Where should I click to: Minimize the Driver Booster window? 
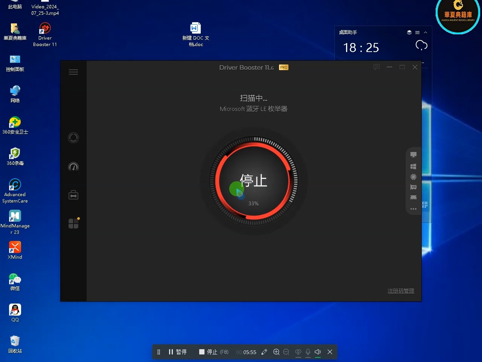(389, 67)
